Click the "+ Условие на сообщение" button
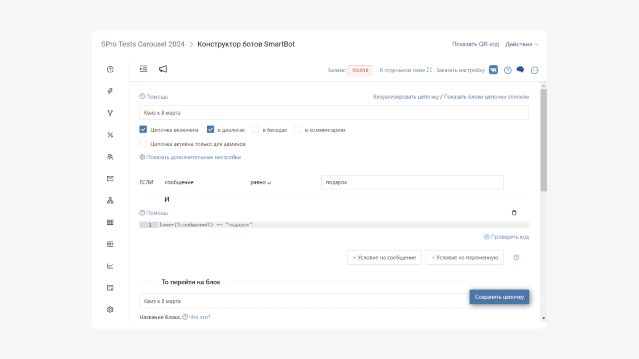The image size is (639, 359). (x=384, y=258)
